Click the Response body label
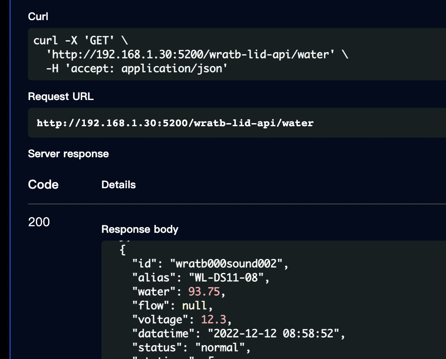Image resolution: width=446 pixels, height=359 pixels. coord(140,229)
